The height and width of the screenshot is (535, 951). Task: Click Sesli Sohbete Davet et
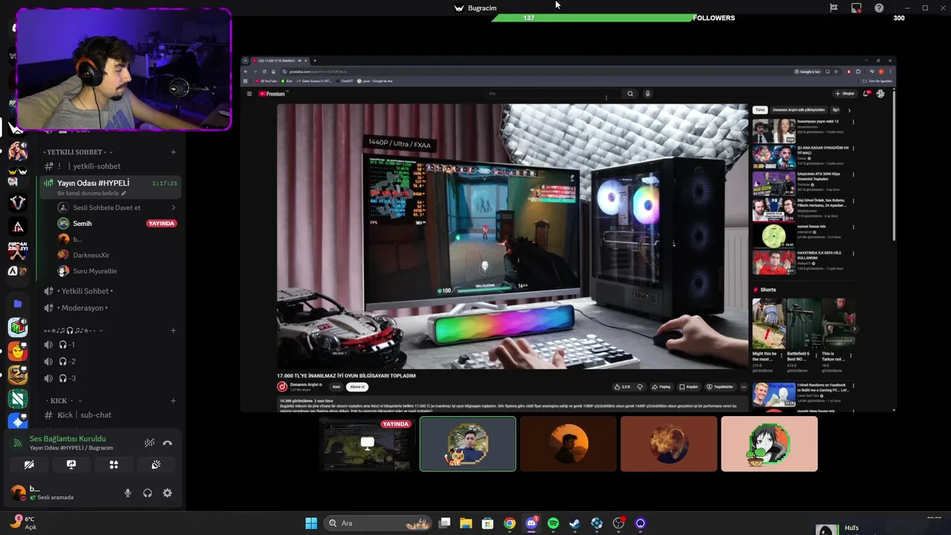pyautogui.click(x=106, y=207)
